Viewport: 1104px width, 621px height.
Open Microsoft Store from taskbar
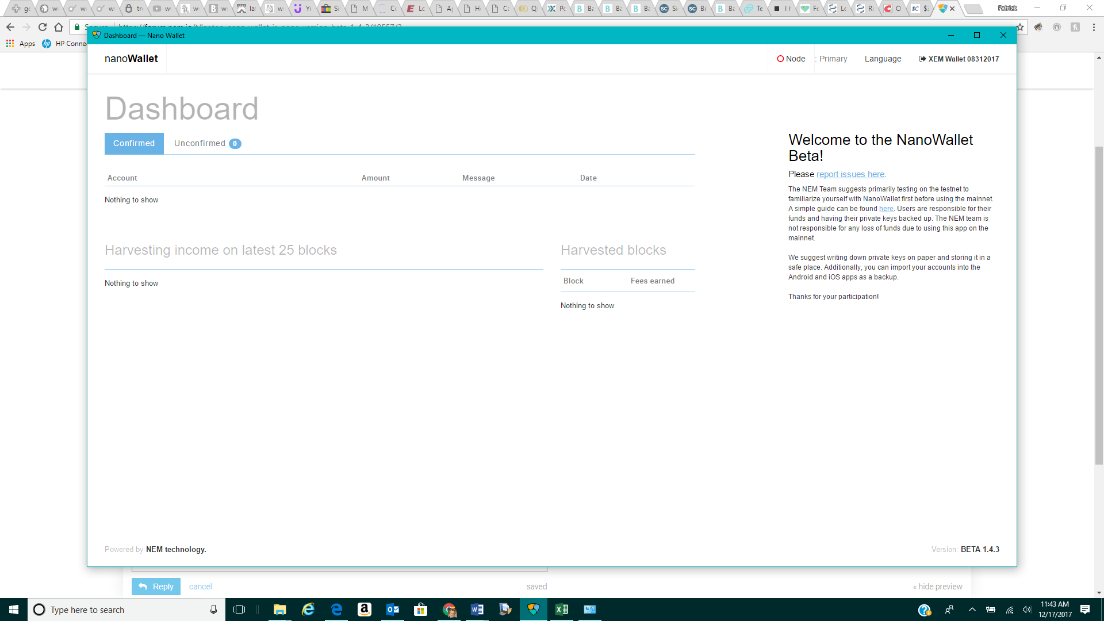coord(421,609)
